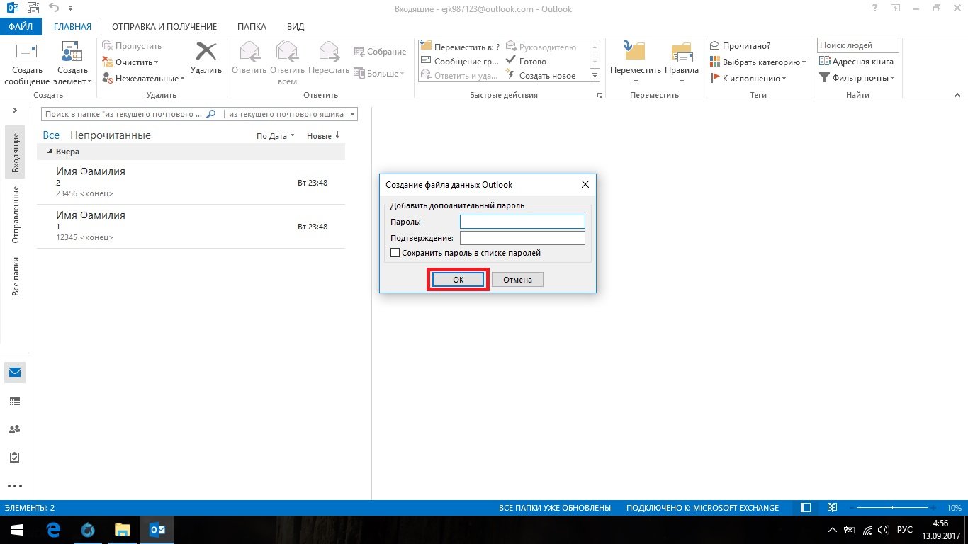Open the ФАЙЛ tab

point(21,27)
